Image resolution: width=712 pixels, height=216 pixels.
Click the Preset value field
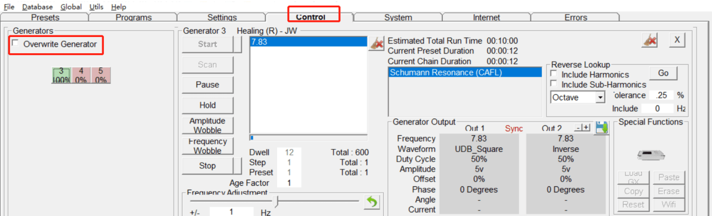tap(289, 172)
